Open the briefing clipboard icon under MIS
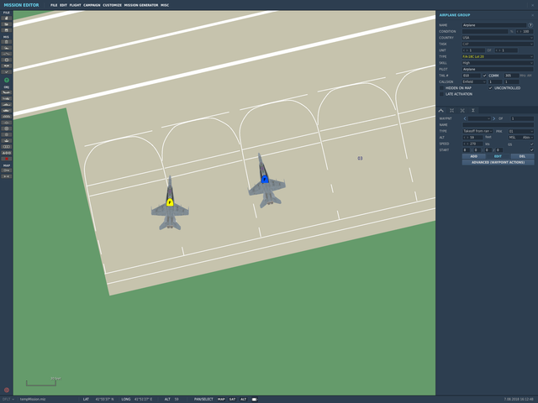Screen dimensions: 538x403 click(7, 42)
